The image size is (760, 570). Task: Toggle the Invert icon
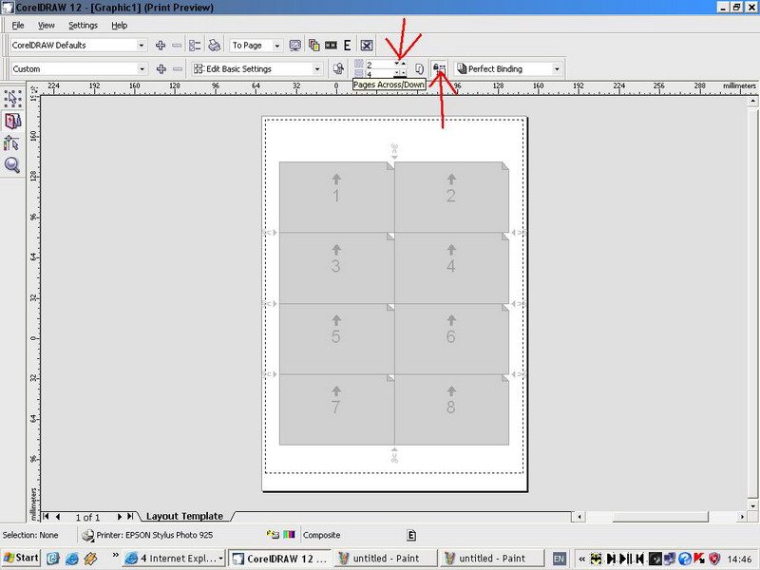click(x=331, y=45)
